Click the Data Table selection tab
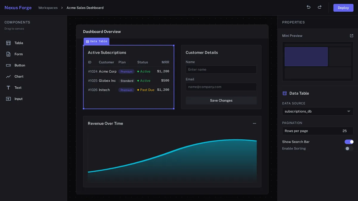This screenshot has width=358, height=201. tap(96, 41)
